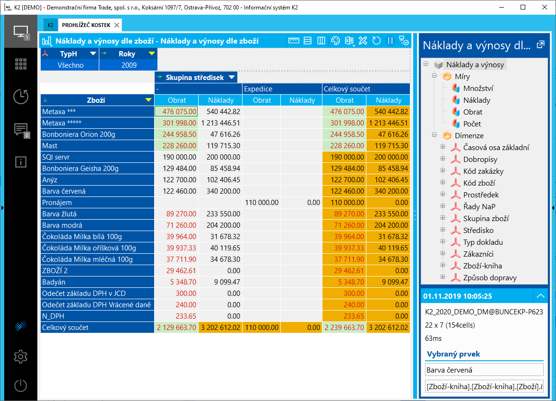Click the three-column layout icon
556x401 pixels.
pyautogui.click(x=321, y=41)
